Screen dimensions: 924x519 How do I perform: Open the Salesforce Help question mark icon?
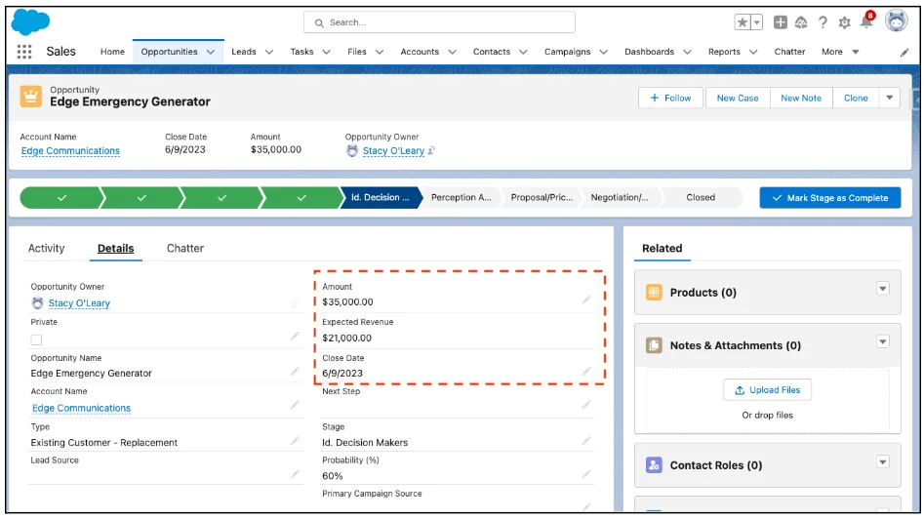823,22
